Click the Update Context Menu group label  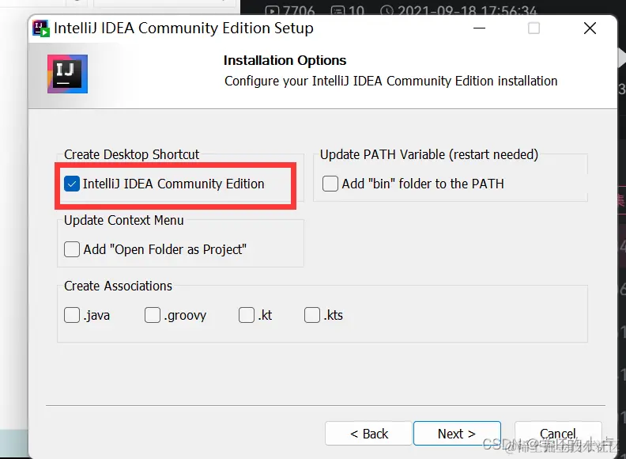point(124,220)
